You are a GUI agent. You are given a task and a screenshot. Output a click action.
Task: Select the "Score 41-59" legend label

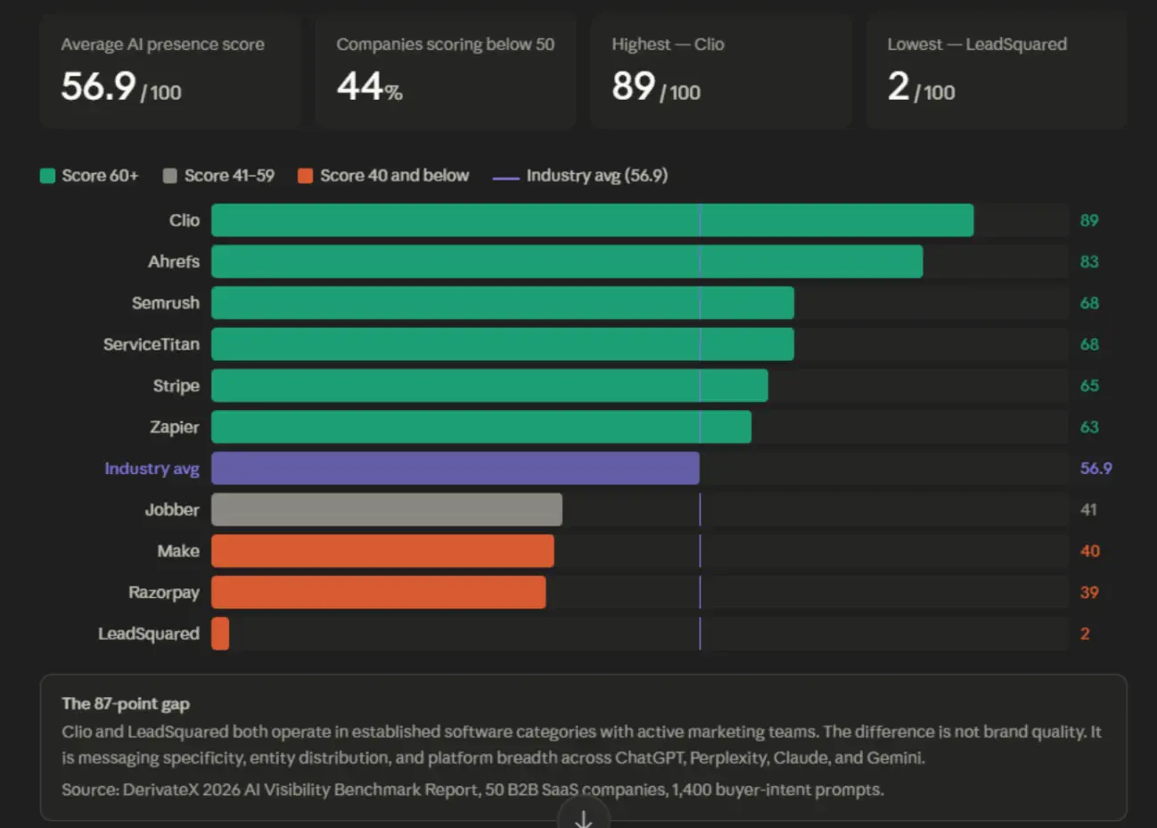(x=229, y=176)
